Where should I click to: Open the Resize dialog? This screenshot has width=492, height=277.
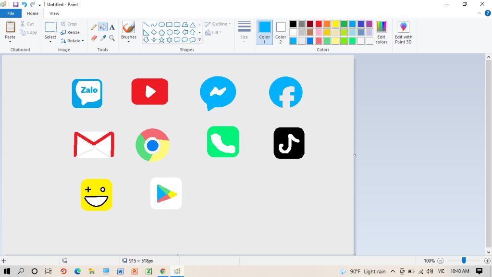click(70, 32)
